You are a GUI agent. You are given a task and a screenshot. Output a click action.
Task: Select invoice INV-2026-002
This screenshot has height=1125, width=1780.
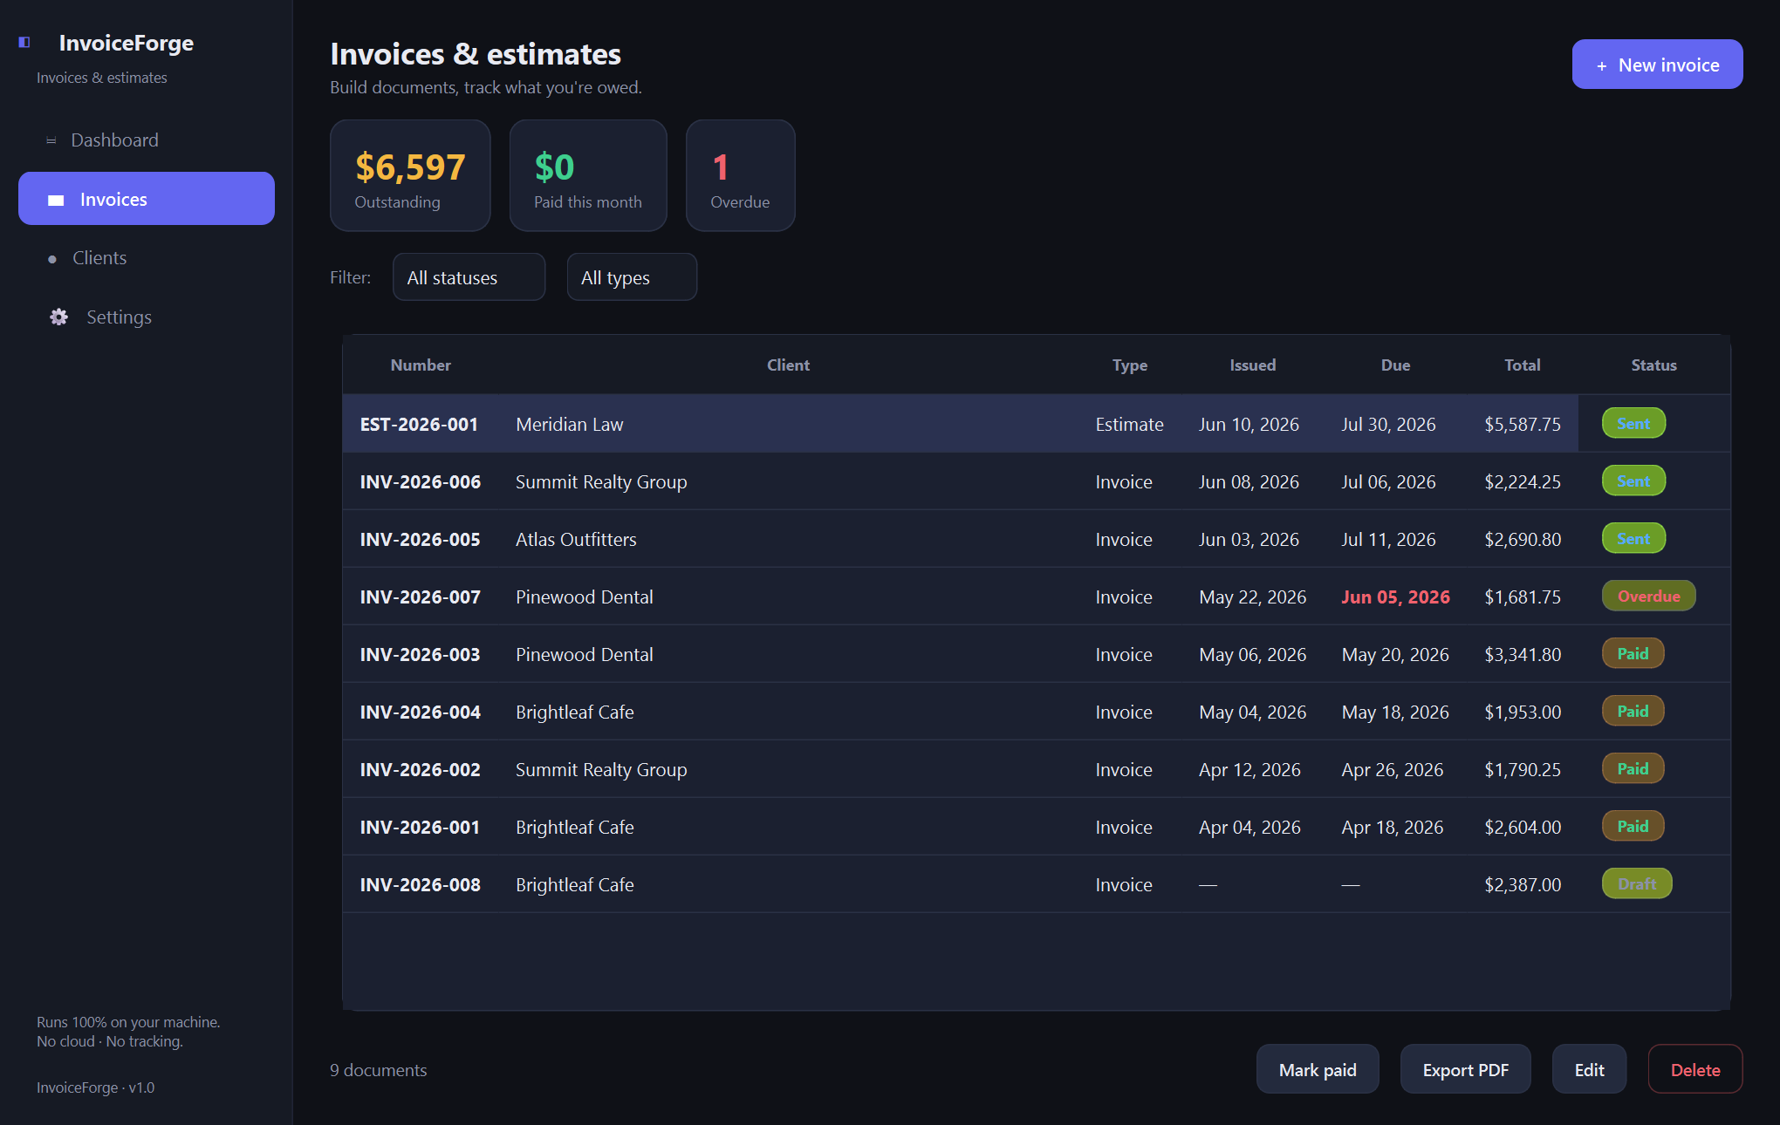(x=1036, y=769)
